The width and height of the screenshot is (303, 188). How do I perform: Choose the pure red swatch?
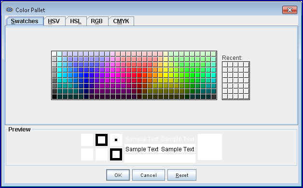pyautogui.click(x=139, y=75)
